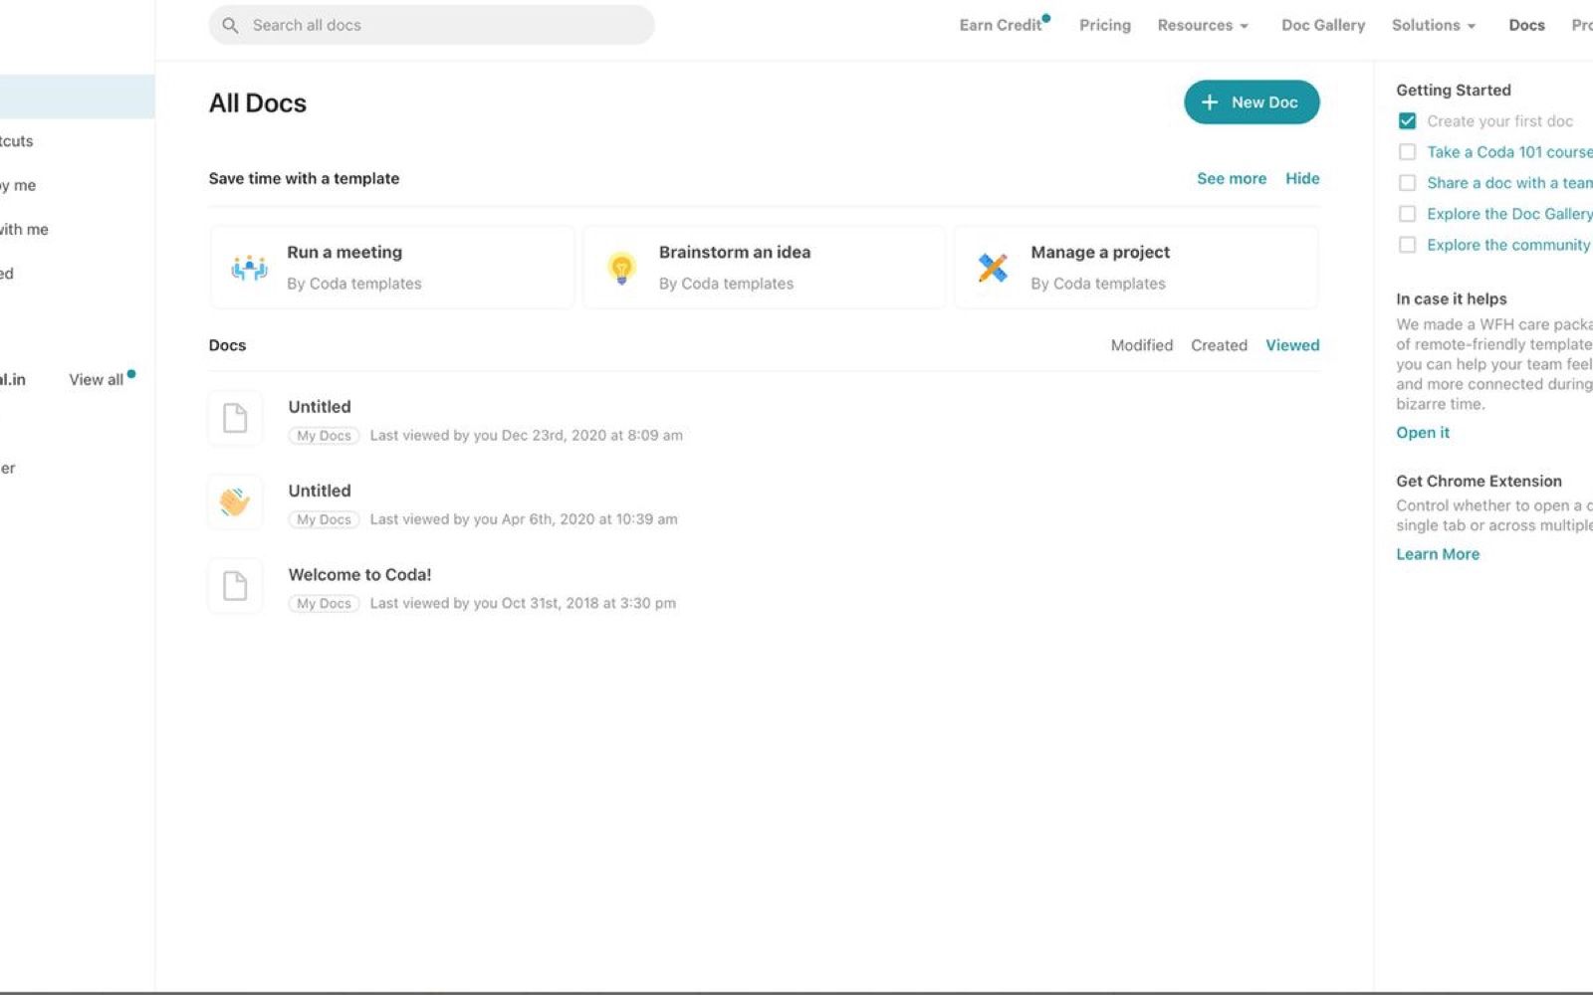Click the Welcome to Coda page icon

click(x=235, y=586)
